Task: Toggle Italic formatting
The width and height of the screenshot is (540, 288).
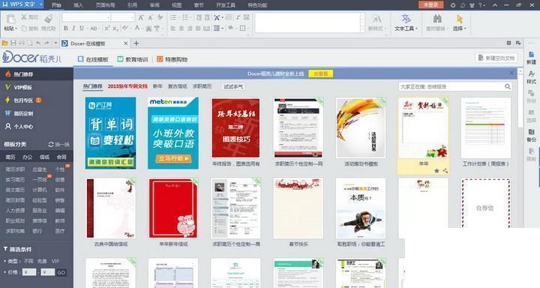Action: [73, 28]
